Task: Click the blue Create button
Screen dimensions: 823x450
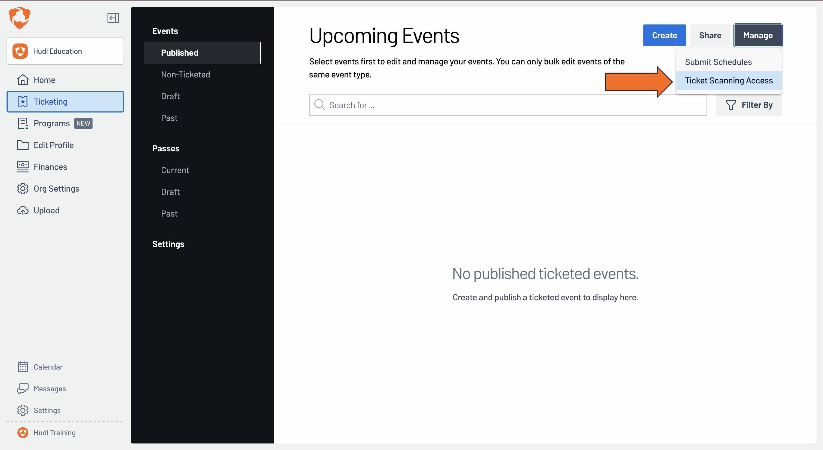Action: pyautogui.click(x=665, y=35)
